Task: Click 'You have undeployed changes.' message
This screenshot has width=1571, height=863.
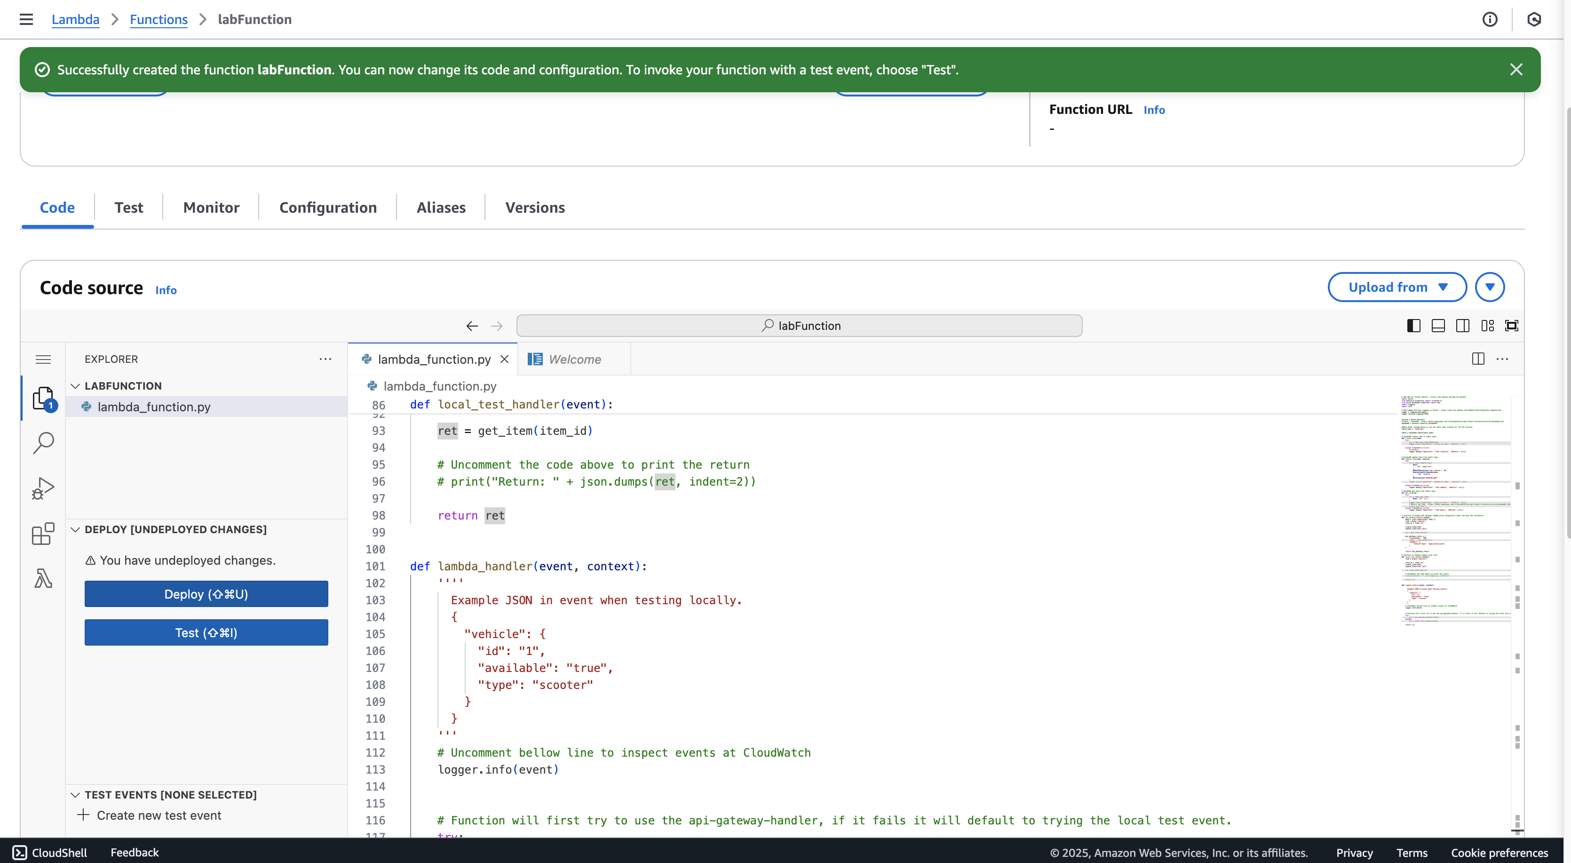Action: 188,560
